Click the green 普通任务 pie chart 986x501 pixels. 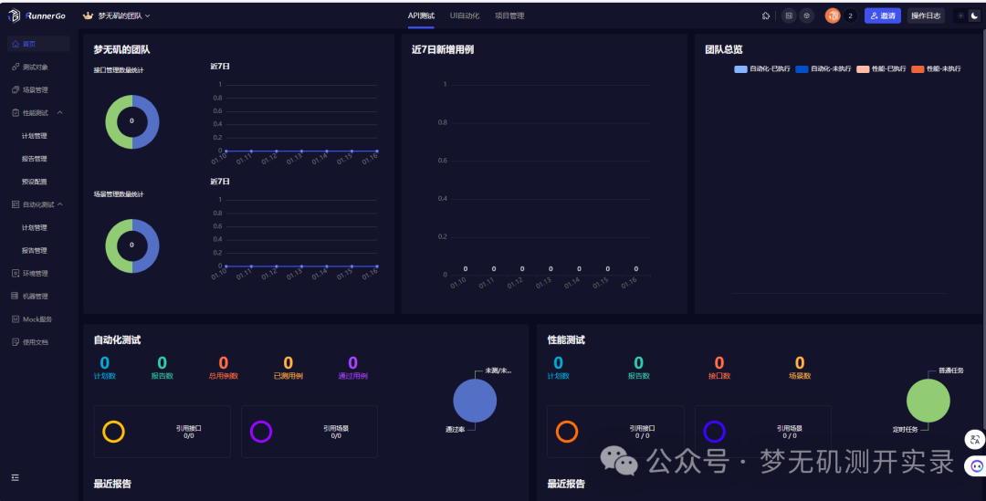(928, 401)
